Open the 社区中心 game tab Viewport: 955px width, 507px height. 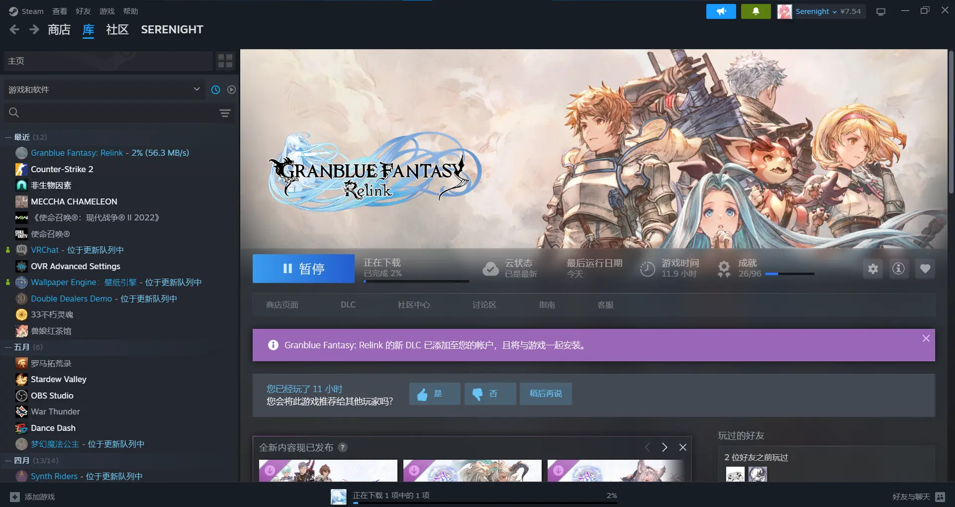pos(414,305)
